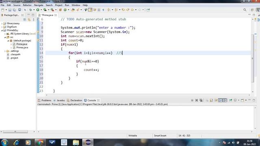This screenshot has width=260, height=146.
Task: Open Google Chrome from the taskbar
Action: tap(40, 142)
